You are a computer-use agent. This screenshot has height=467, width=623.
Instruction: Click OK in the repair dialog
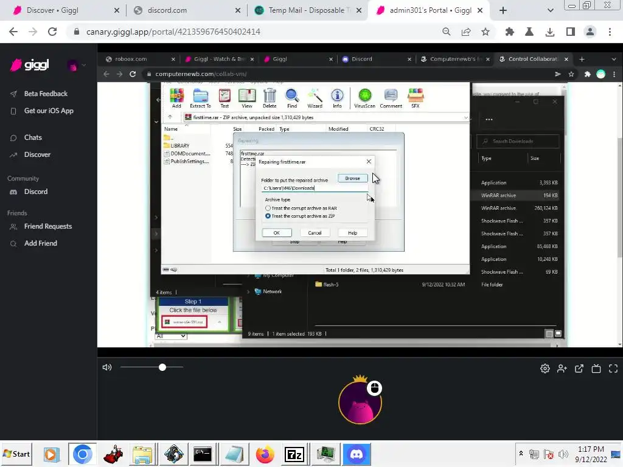tap(277, 233)
